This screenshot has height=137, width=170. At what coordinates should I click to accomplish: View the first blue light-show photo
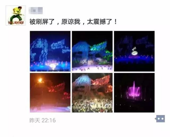[50, 51]
